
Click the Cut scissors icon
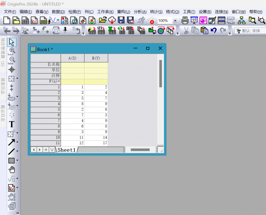point(186,30)
